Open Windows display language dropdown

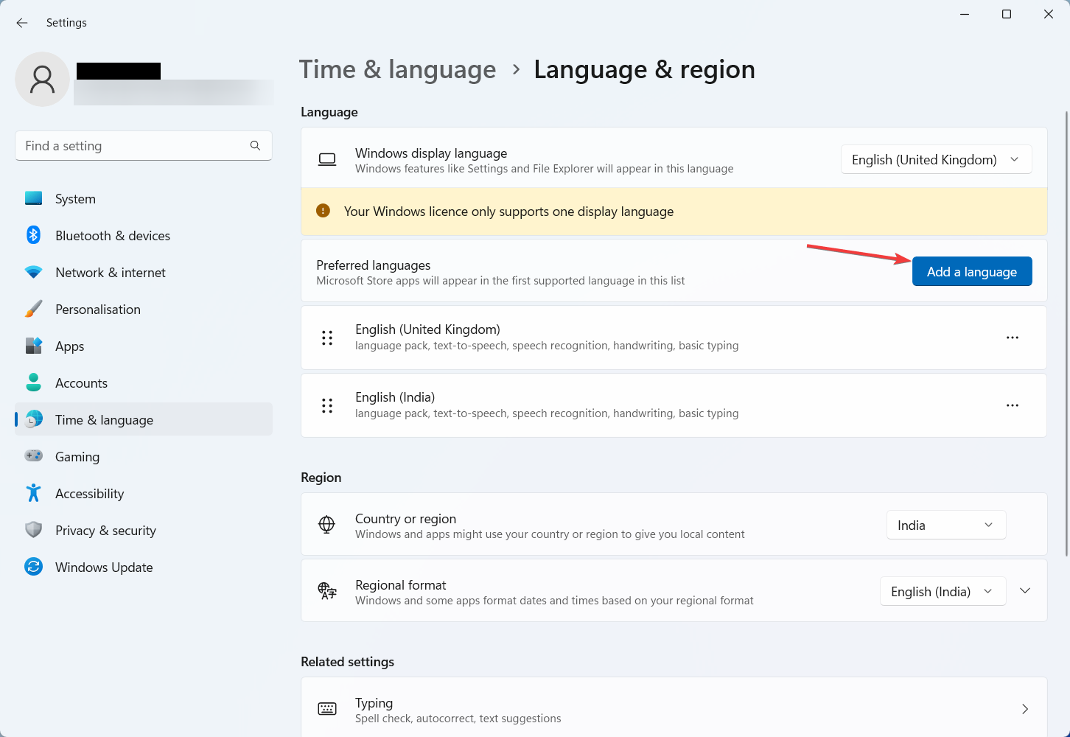(x=937, y=159)
